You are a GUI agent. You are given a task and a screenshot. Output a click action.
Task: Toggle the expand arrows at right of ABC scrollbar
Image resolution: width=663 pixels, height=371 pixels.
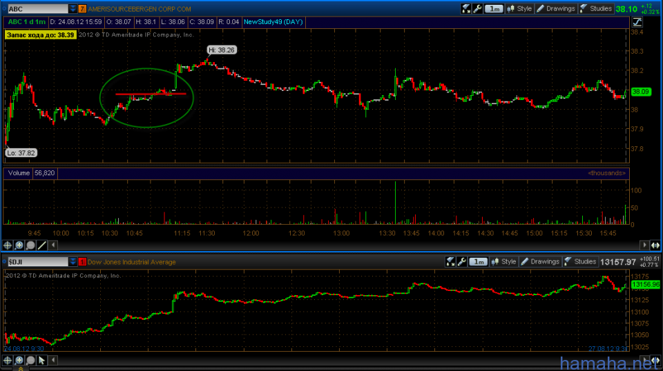[x=655, y=245]
